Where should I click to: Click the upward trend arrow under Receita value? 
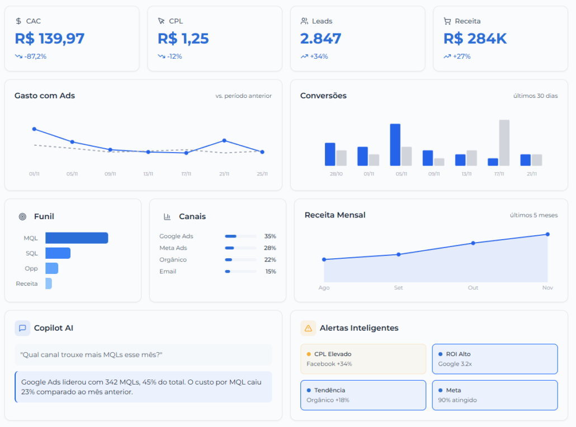(447, 56)
